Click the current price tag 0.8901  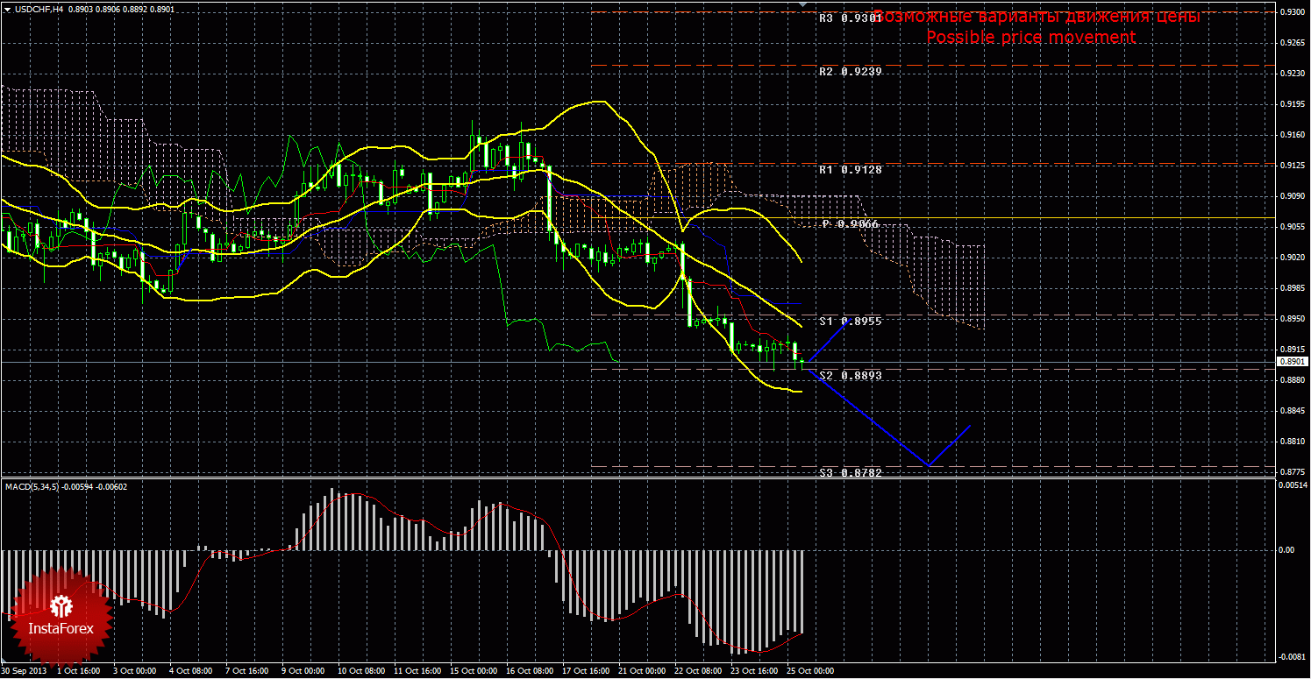[1293, 361]
